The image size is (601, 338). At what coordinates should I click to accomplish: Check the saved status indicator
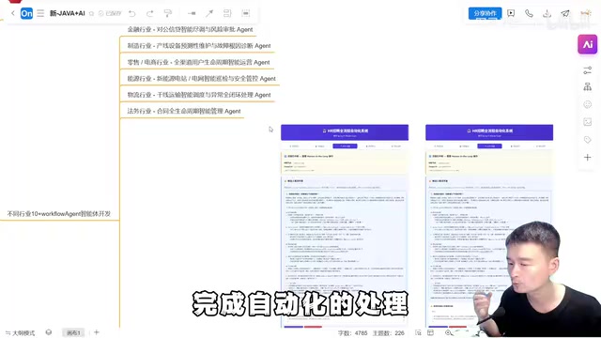pos(110,13)
